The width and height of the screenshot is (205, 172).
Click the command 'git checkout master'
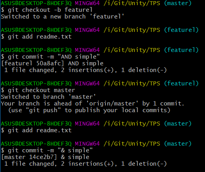tap(41, 90)
